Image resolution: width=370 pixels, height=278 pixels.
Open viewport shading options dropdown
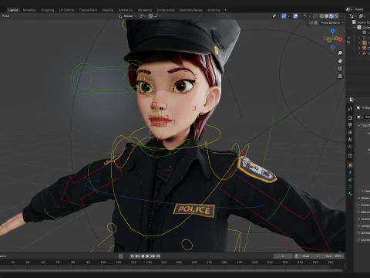pos(341,16)
